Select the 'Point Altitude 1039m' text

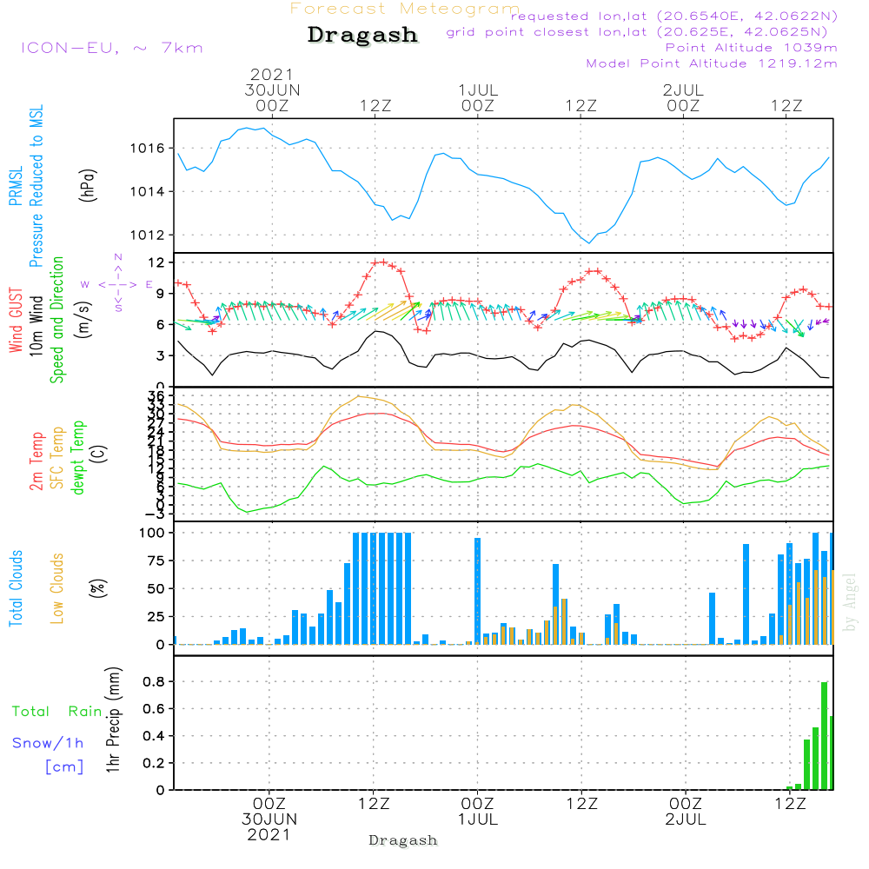pos(751,48)
